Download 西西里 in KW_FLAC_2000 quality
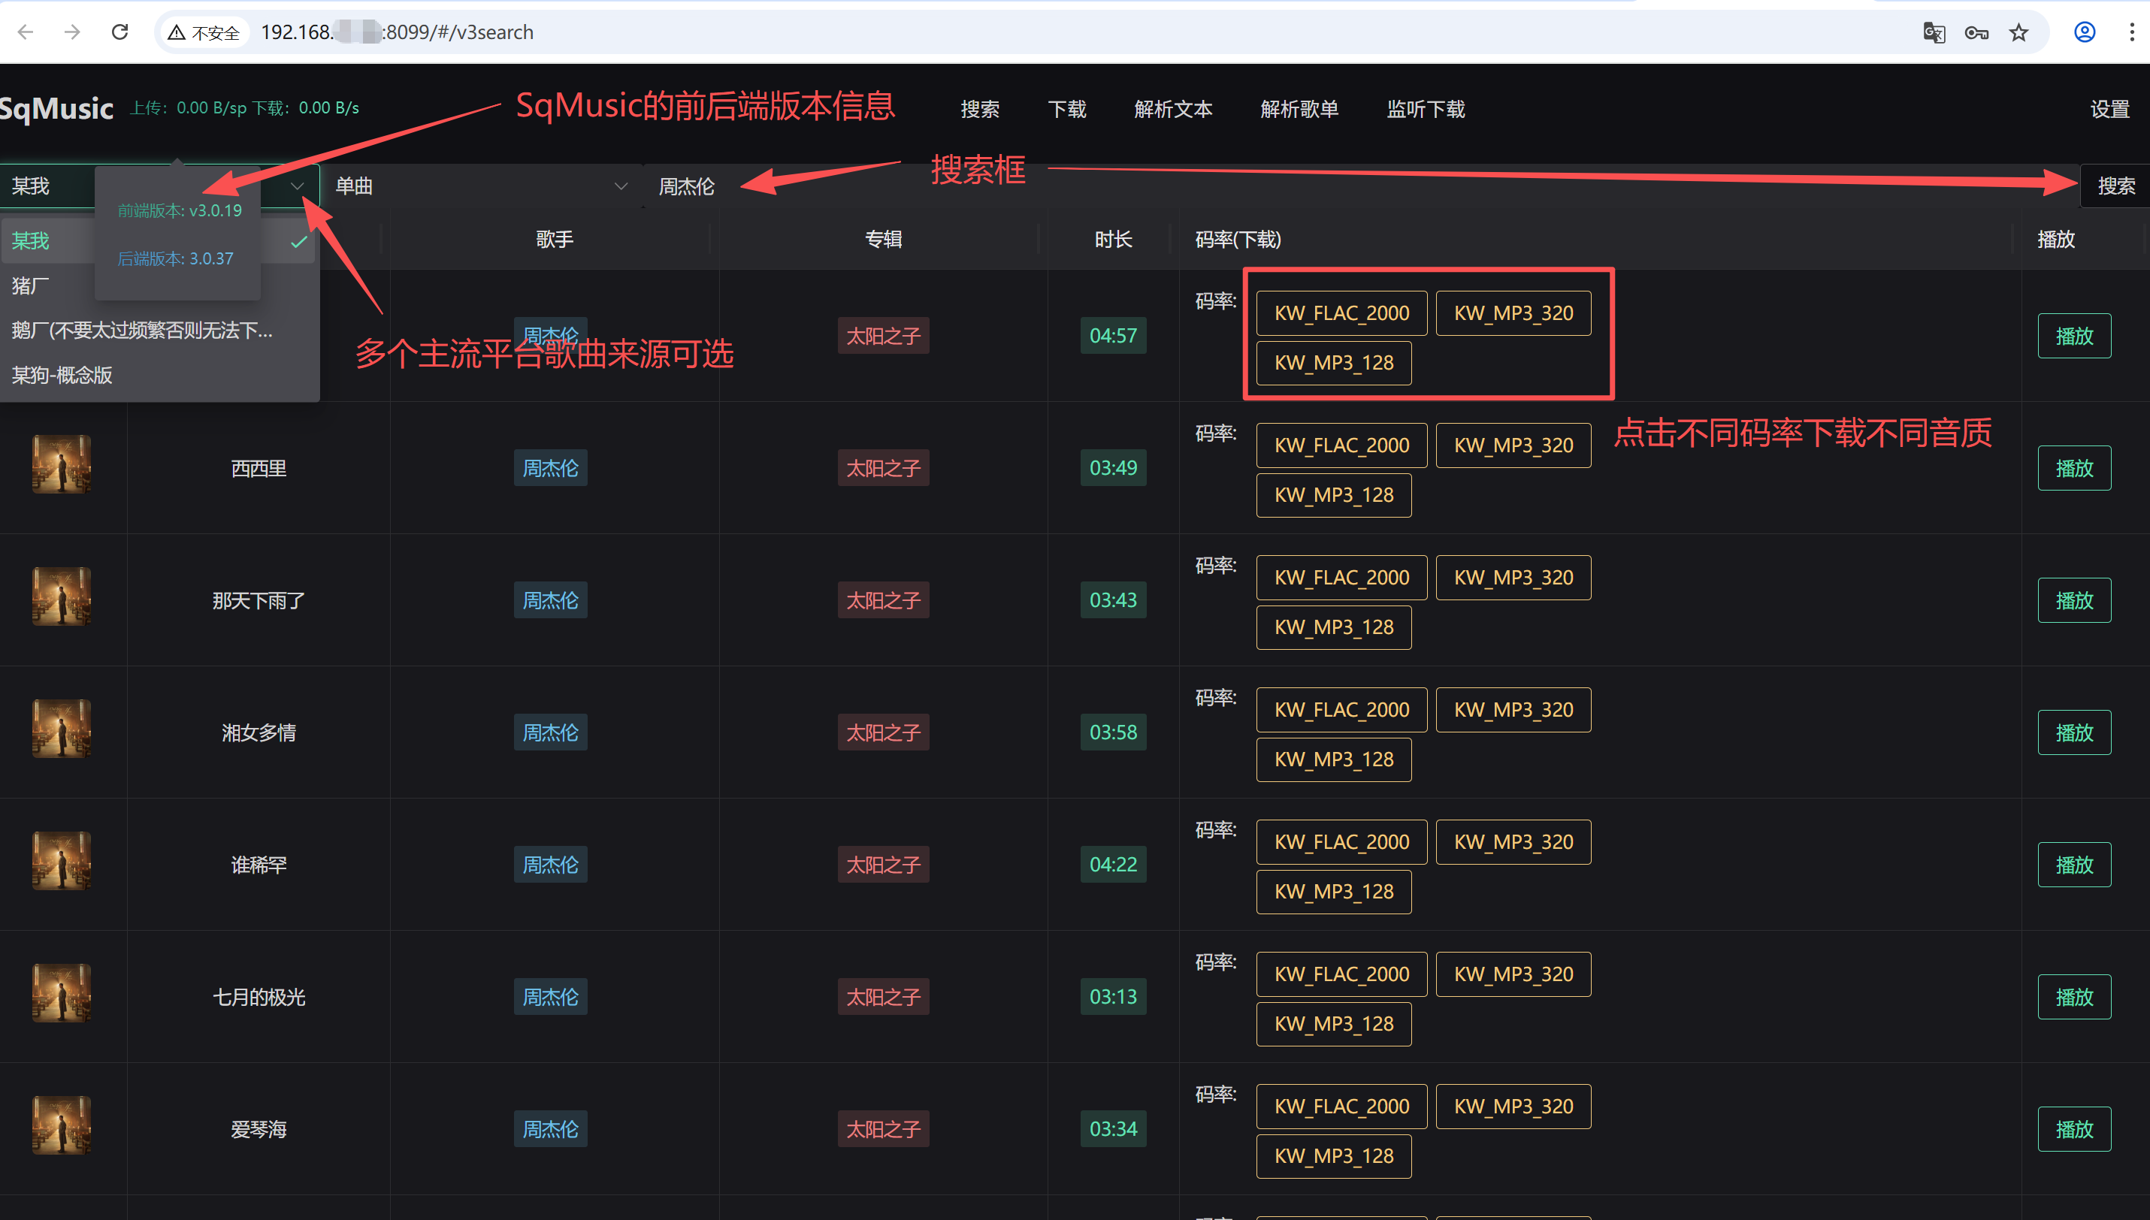 click(1341, 445)
